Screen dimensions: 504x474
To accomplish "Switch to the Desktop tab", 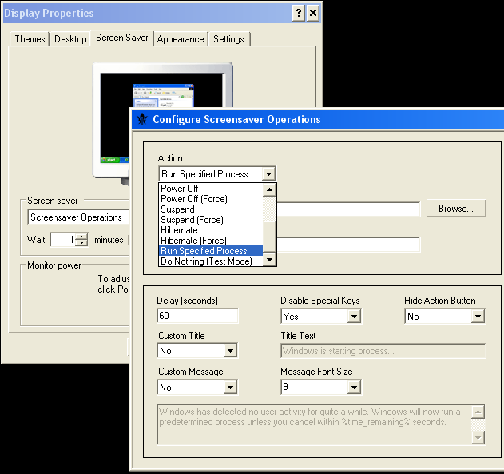I will (70, 39).
